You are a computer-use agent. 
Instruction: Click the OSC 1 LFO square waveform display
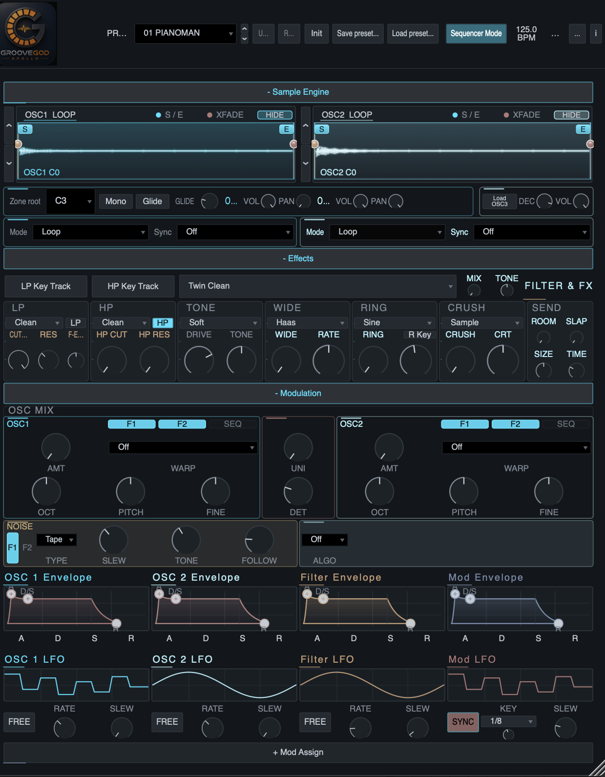[x=76, y=685]
